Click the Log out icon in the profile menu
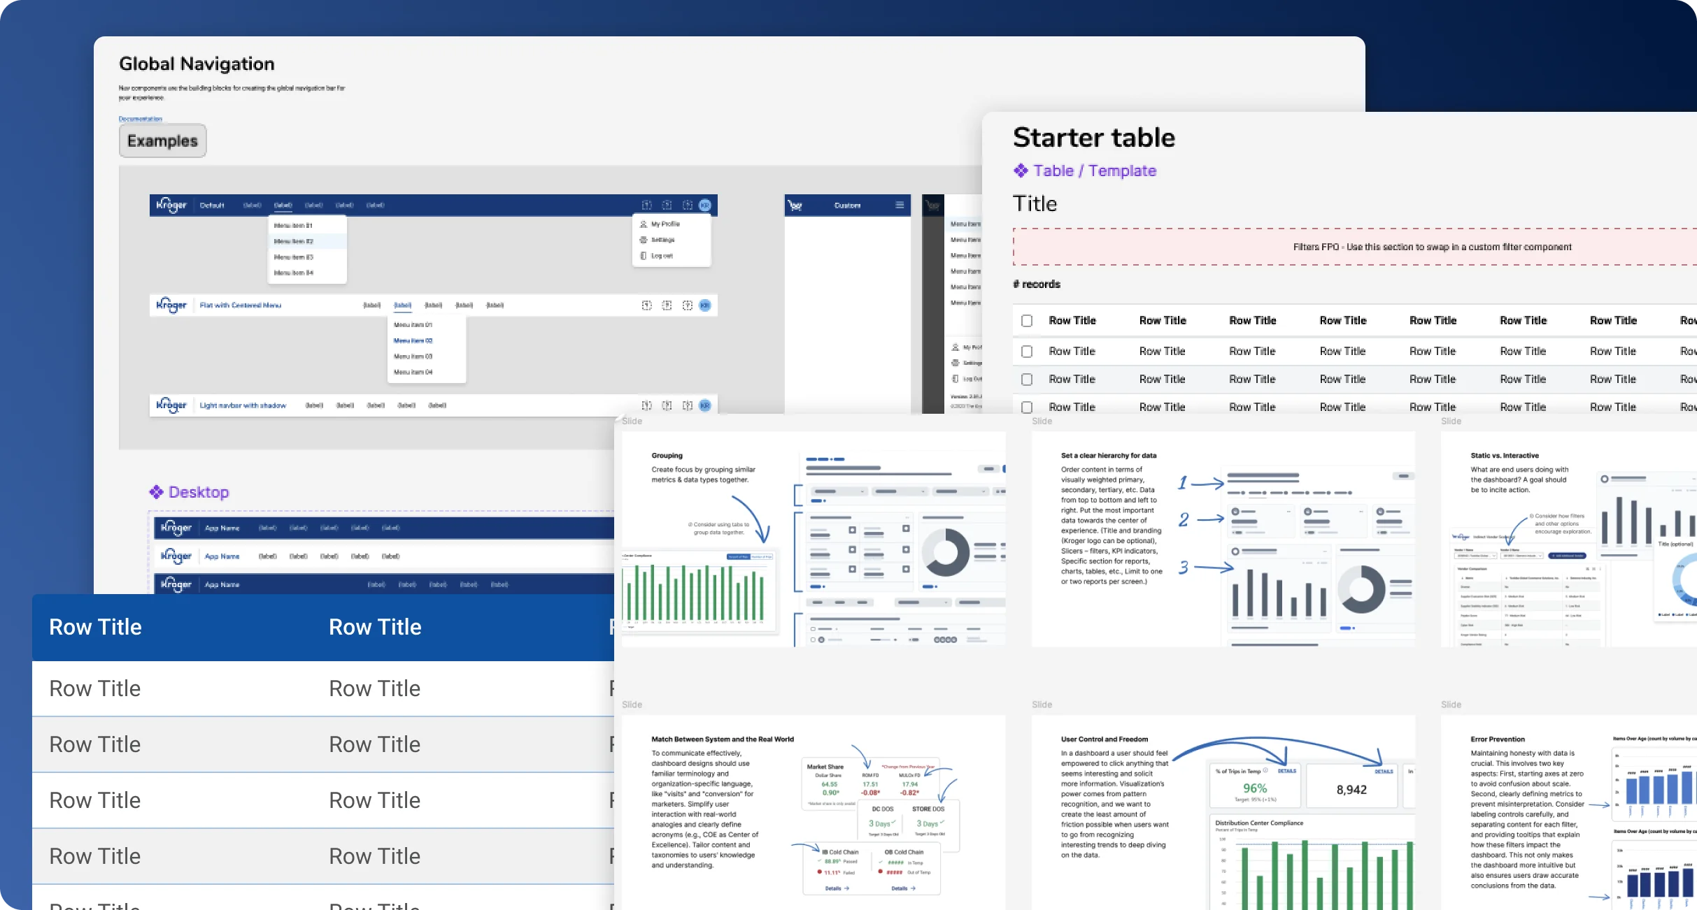1697x910 pixels. tap(644, 256)
